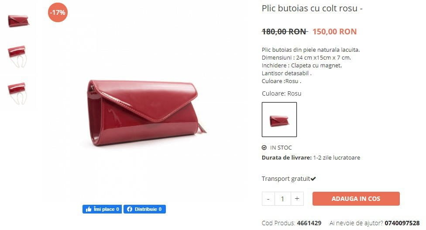Click the -17% discount badge
Viewport: 426px width, 230px height.
tap(58, 13)
